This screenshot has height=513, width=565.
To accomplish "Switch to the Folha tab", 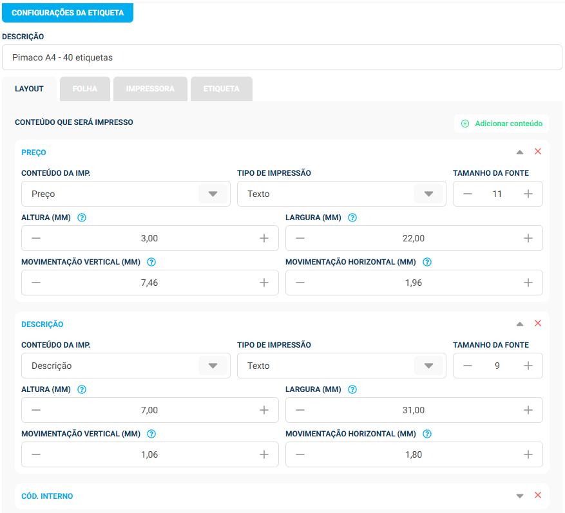I will click(x=85, y=89).
